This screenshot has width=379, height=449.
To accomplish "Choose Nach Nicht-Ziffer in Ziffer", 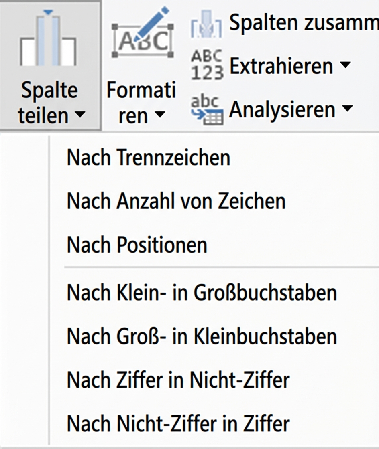I will 178,423.
